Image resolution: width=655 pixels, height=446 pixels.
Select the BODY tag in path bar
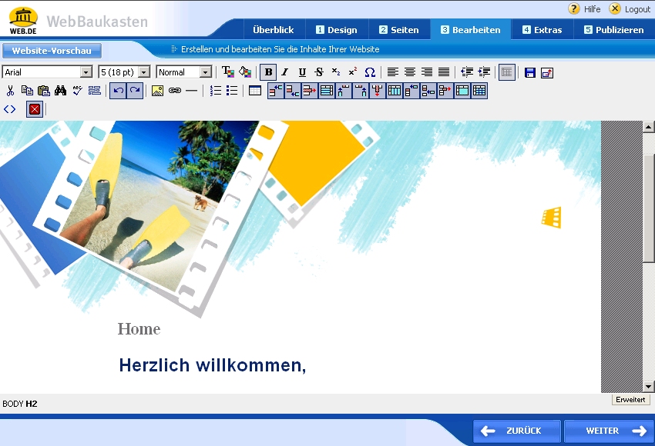point(13,404)
